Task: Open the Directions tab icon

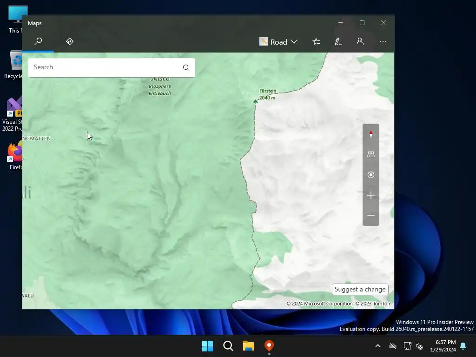Action: 70,41
